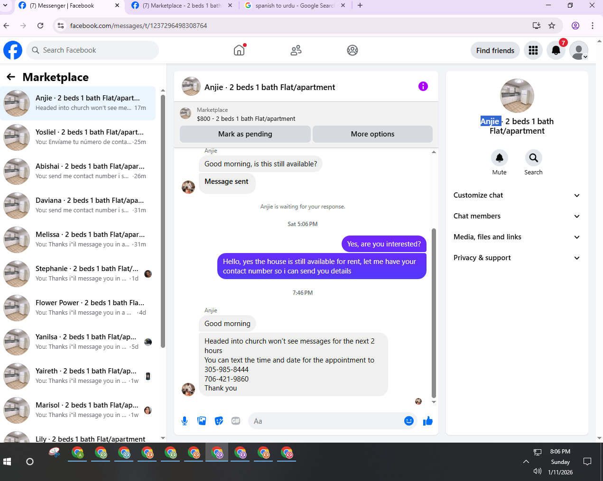Open a new browser tab
603x481 pixels.
click(x=360, y=6)
